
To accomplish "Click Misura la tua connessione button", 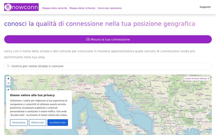I will (108, 39).
